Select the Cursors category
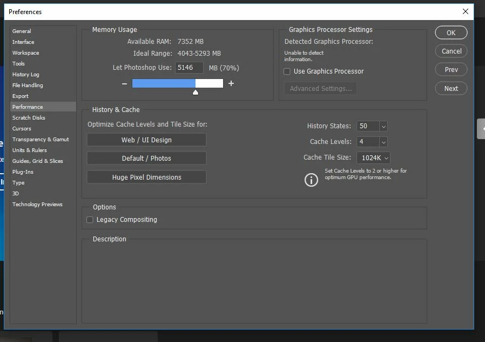The height and width of the screenshot is (342, 485). click(43, 129)
